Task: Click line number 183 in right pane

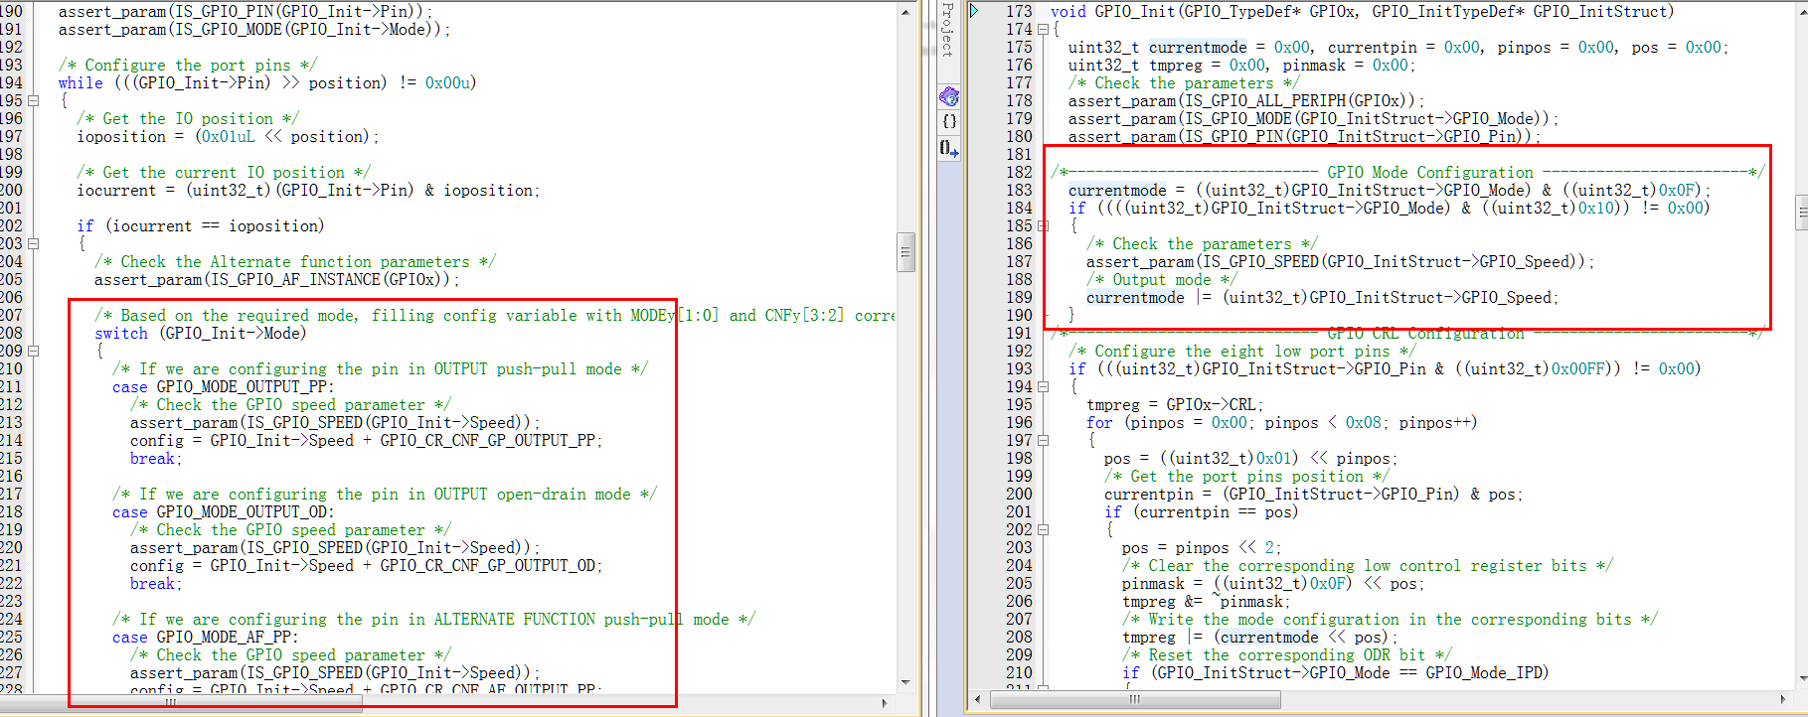Action: coord(1019,191)
